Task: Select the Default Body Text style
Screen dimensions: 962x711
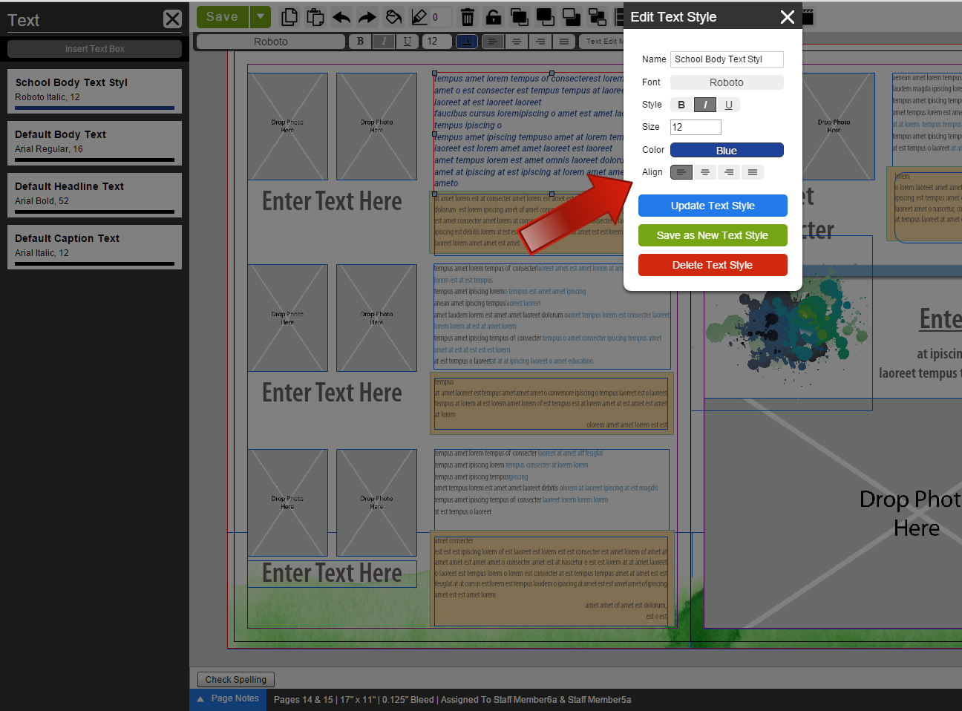Action: pyautogui.click(x=94, y=143)
